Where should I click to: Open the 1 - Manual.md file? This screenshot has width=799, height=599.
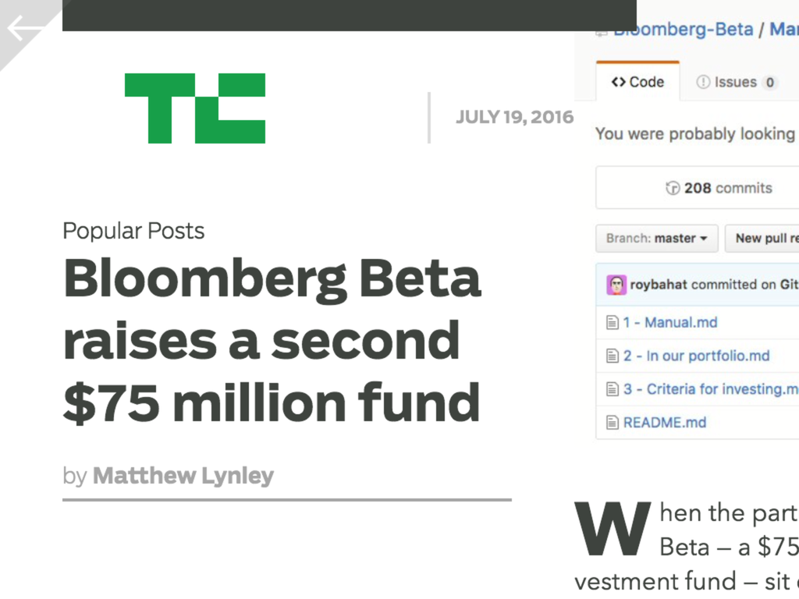tap(669, 323)
